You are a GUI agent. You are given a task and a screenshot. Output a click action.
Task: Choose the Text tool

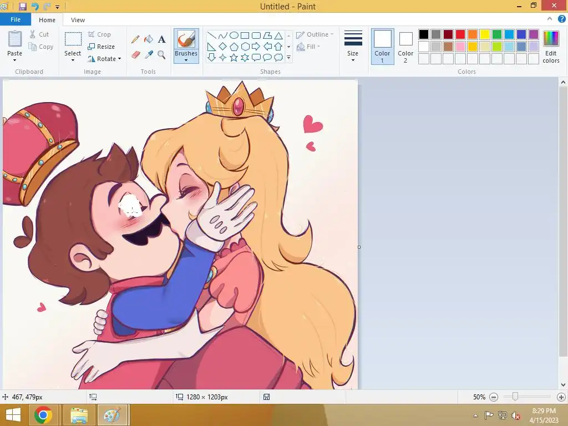click(x=161, y=39)
